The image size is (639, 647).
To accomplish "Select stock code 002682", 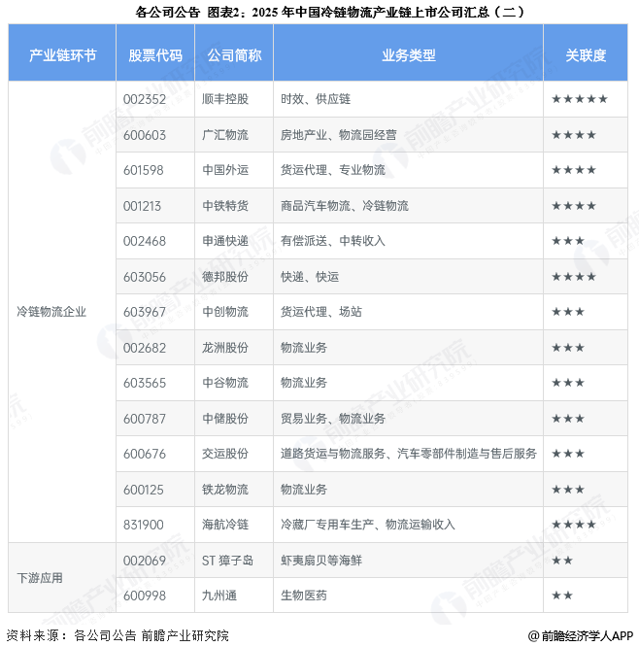I will click(x=145, y=348).
